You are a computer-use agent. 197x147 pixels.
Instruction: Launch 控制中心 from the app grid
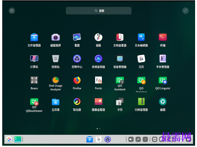point(77,59)
